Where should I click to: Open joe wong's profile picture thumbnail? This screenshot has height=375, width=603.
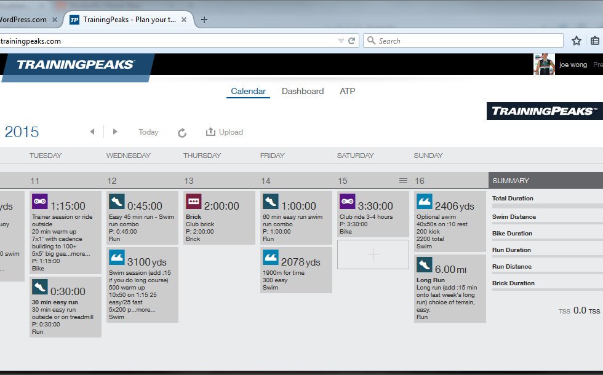544,65
